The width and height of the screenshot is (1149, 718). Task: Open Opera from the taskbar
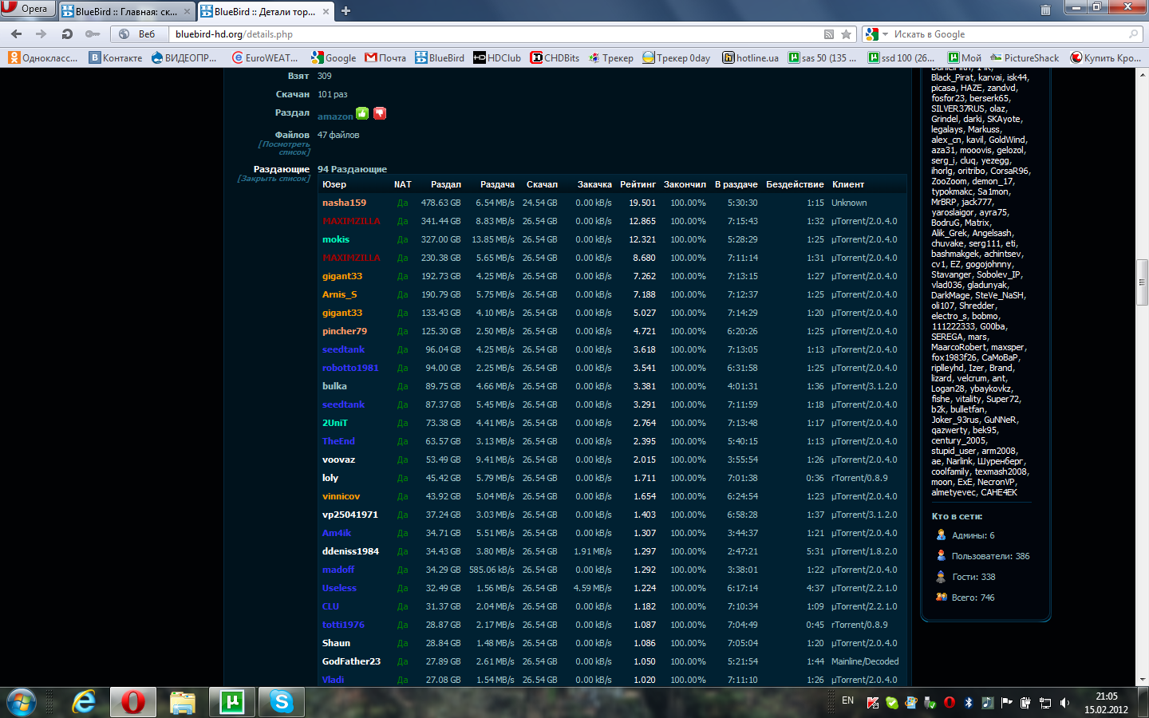click(x=132, y=702)
